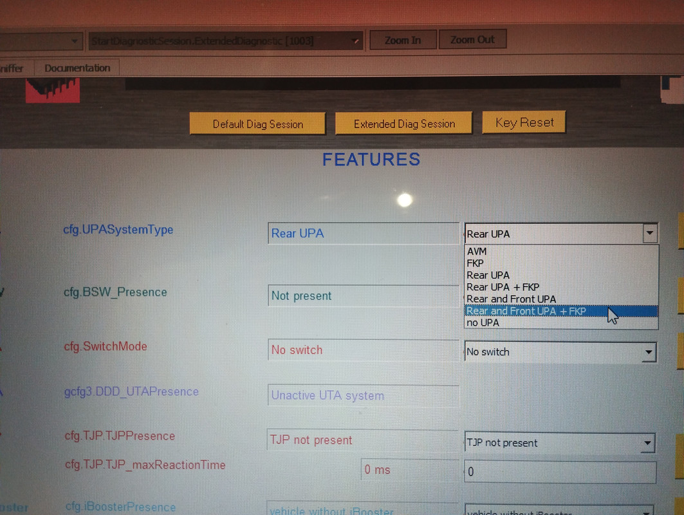
Task: Select FKP from the UPA list
Action: click(561, 263)
